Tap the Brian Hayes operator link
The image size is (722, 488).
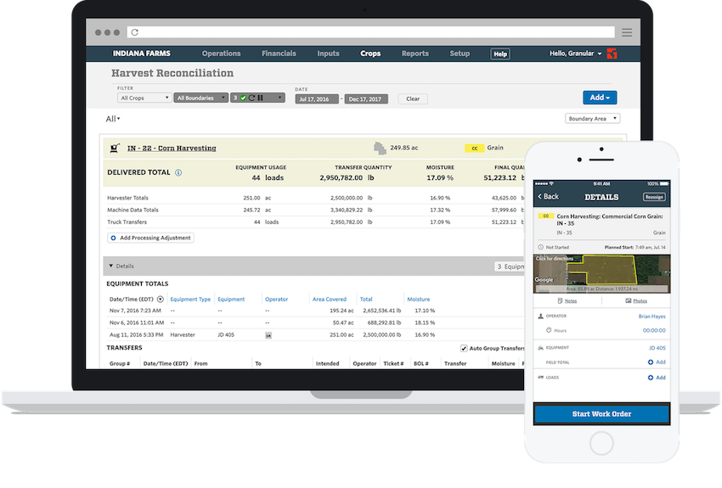651,317
